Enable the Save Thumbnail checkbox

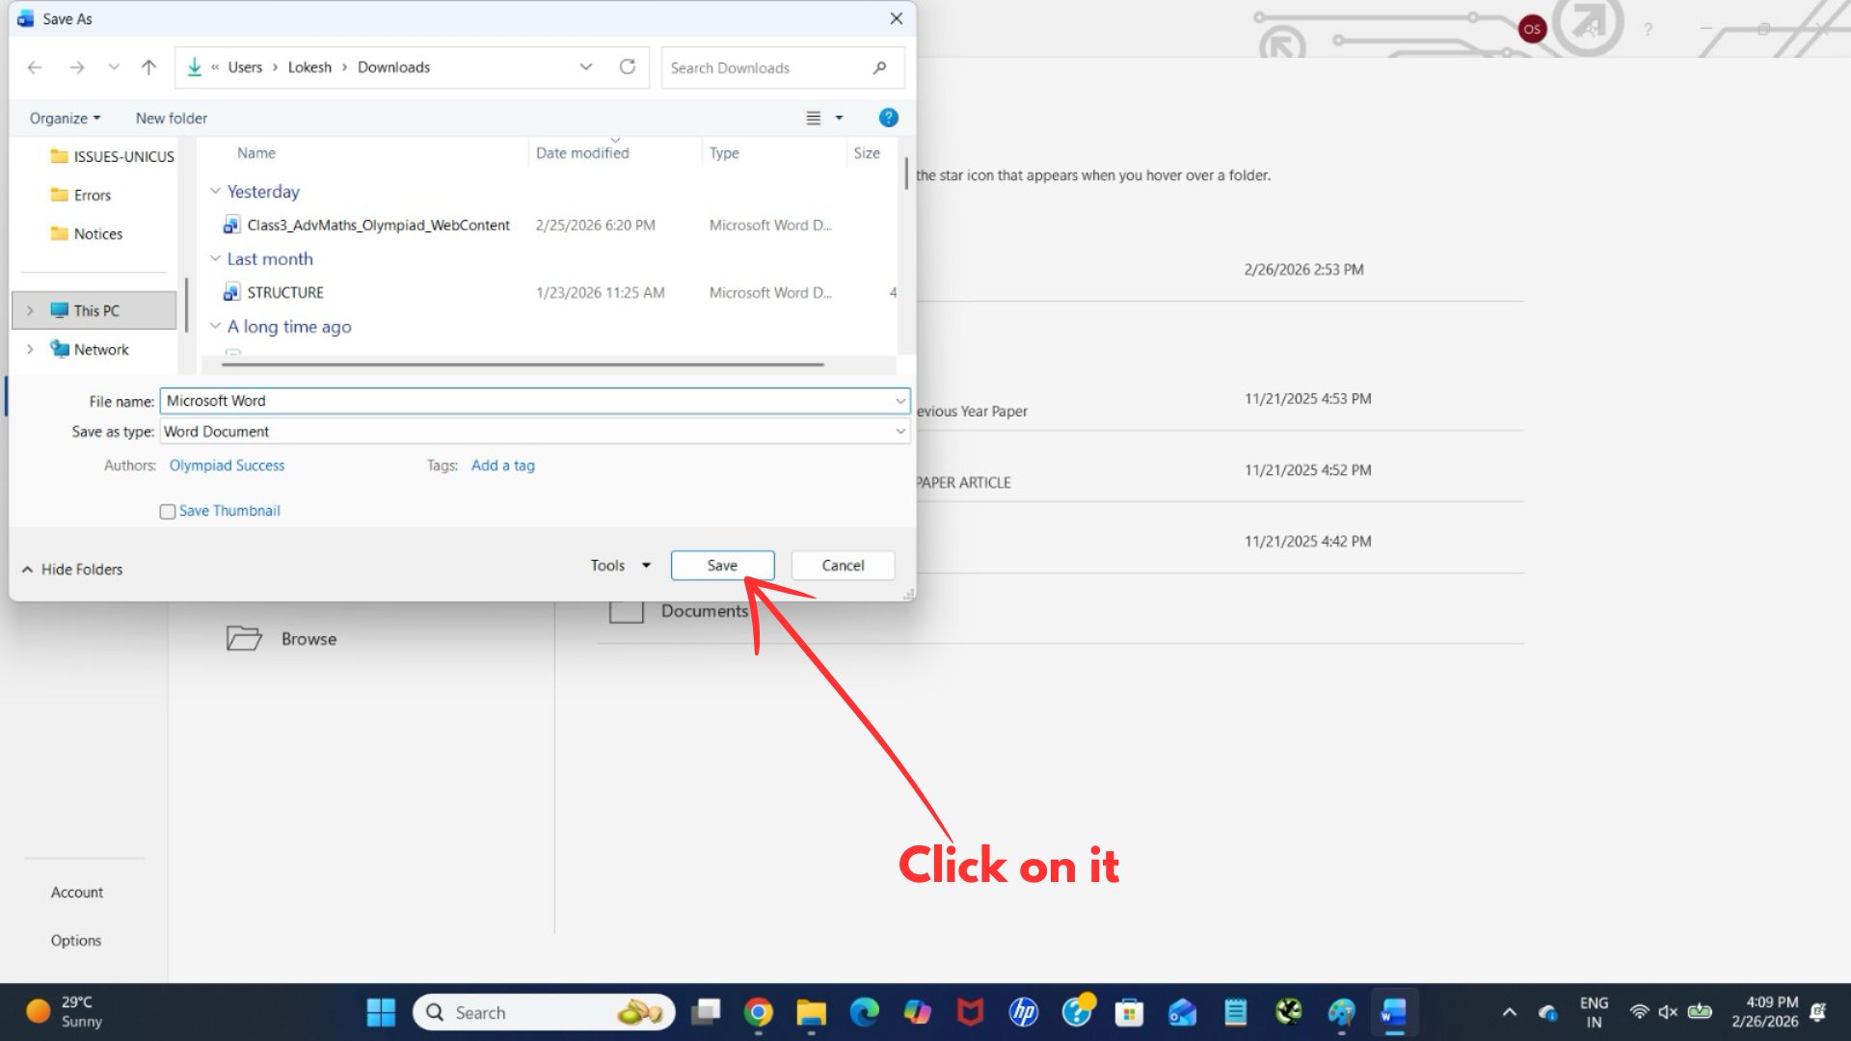[x=168, y=511]
